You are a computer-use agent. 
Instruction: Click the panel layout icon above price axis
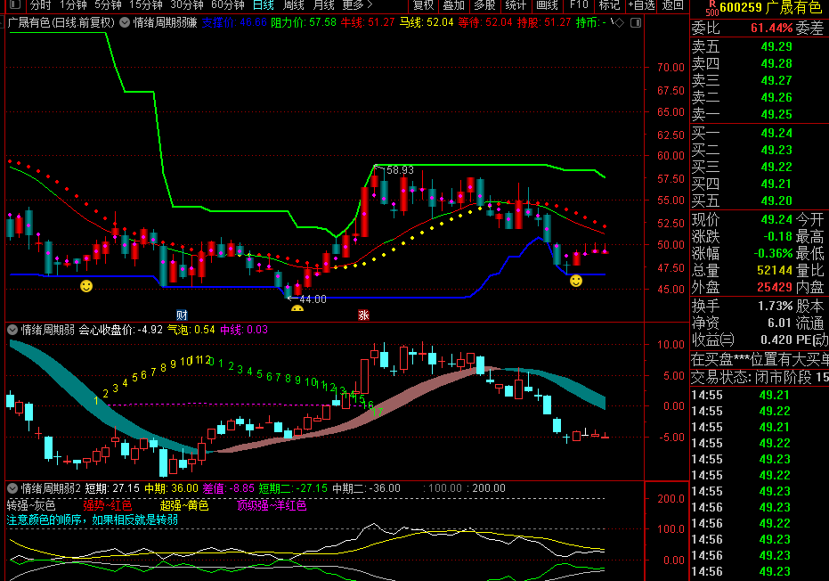[x=636, y=22]
